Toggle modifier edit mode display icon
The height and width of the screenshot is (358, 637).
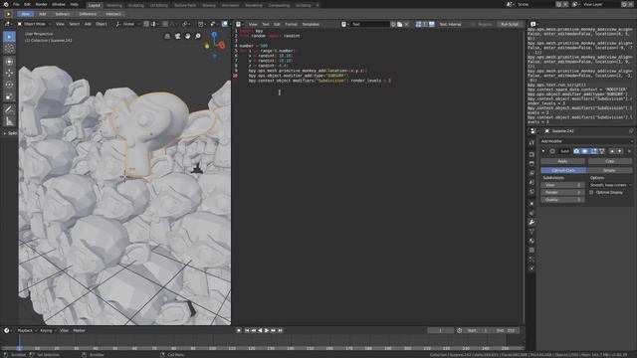click(x=593, y=151)
